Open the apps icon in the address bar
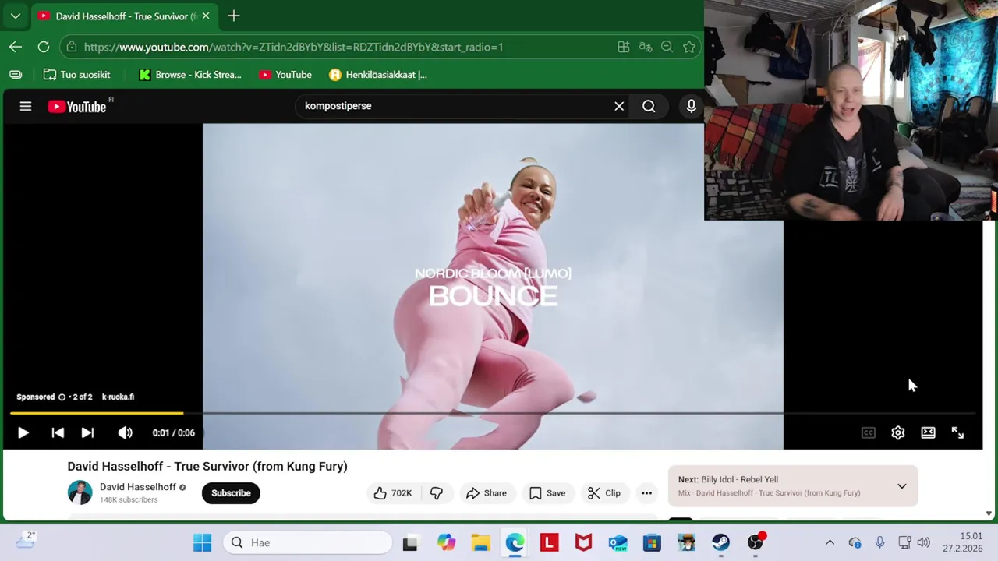The image size is (998, 561). click(624, 47)
